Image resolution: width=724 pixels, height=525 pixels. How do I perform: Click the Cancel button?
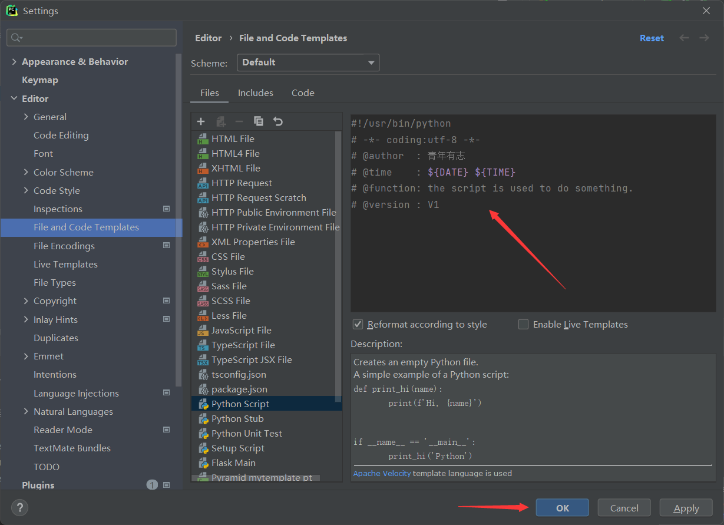tap(624, 508)
